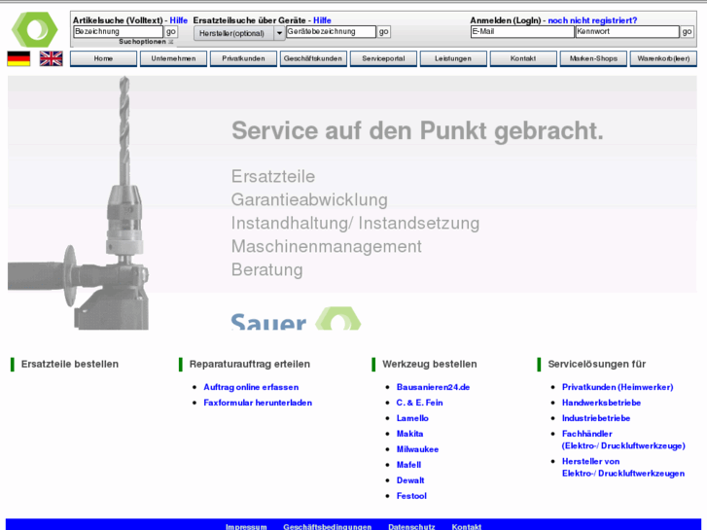The width and height of the screenshot is (707, 530).
Task: Open the Makita brand link
Action: point(409,434)
